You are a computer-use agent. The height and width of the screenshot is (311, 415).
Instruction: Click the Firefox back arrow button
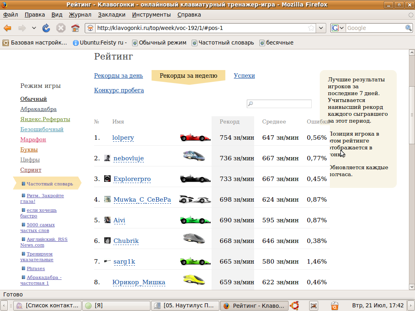point(8,28)
